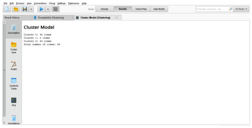
Task: Click the search field for data and operators
Action: click(x=212, y=9)
